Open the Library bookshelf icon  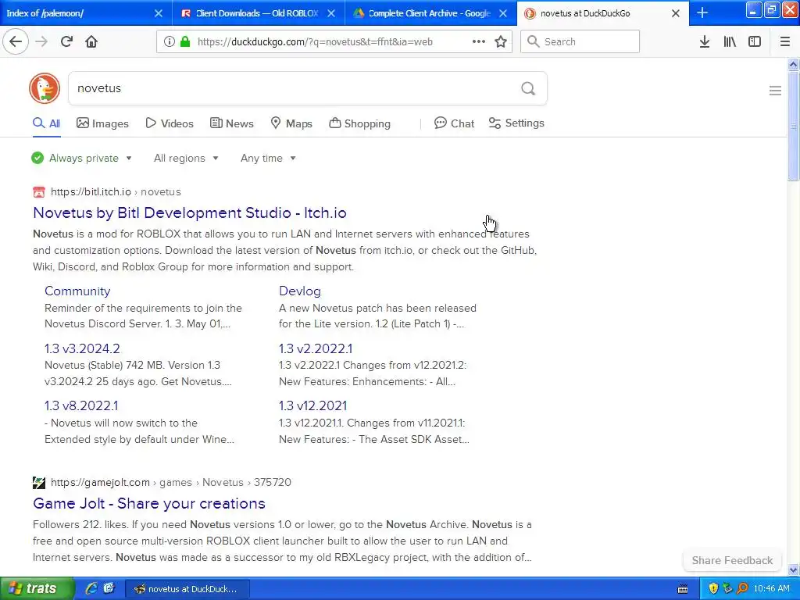tap(730, 42)
